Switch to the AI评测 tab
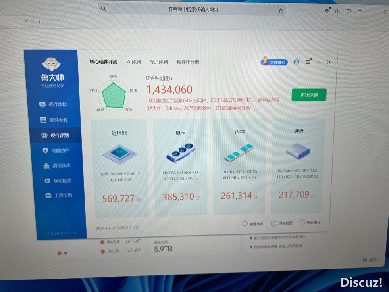The height and width of the screenshot is (292, 389). coord(134,62)
